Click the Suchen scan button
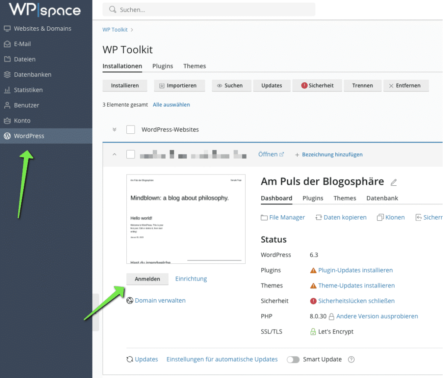This screenshot has width=443, height=378. click(x=231, y=86)
